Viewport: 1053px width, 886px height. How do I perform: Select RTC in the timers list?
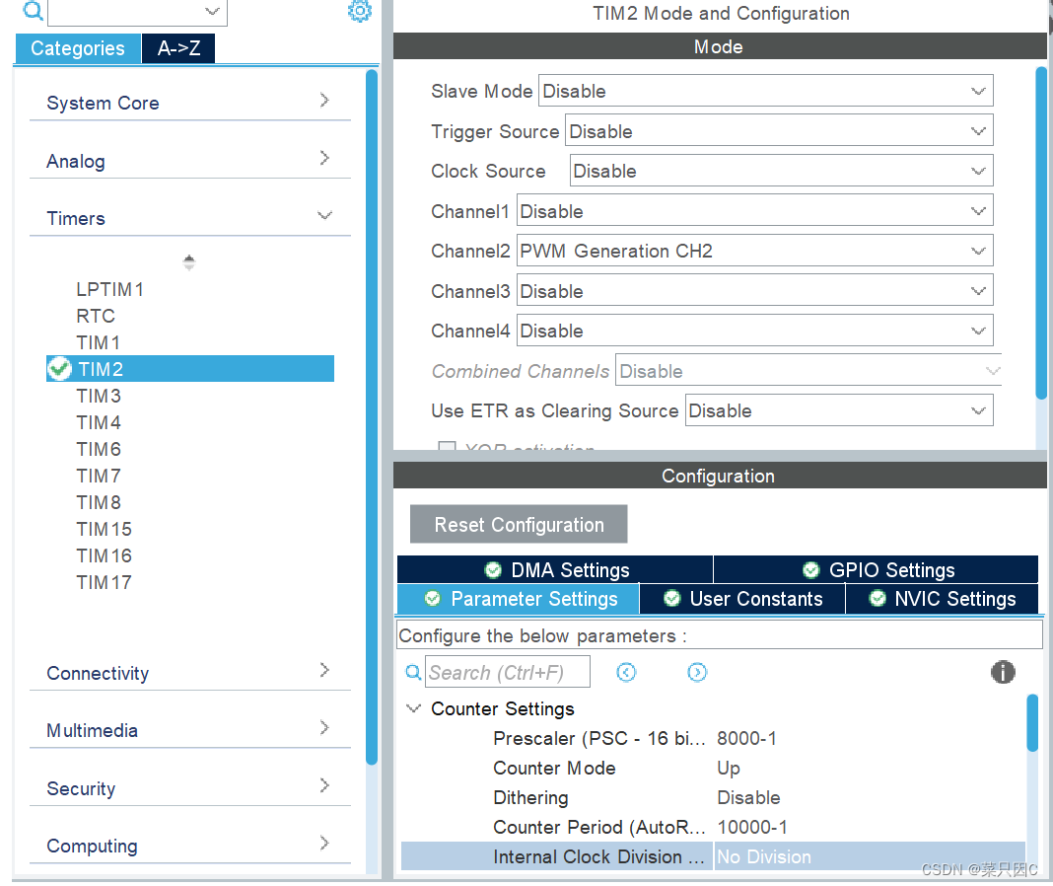pos(96,316)
